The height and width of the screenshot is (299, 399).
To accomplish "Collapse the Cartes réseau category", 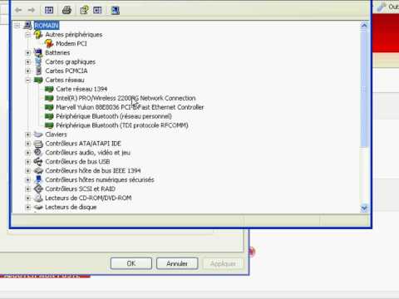I will click(28, 80).
